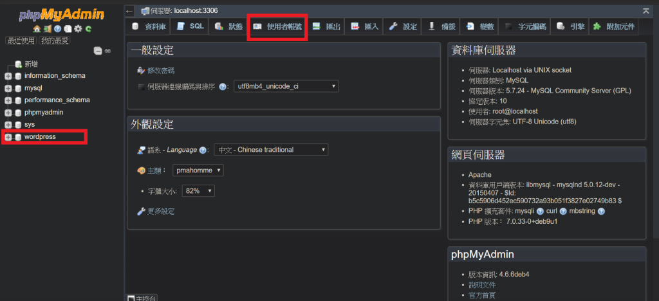The height and width of the screenshot is (301, 659).
Task: Click the phpMyAdmin logo
Action: [x=61, y=15]
